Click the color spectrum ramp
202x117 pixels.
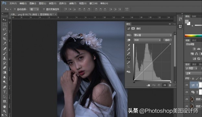(193, 36)
